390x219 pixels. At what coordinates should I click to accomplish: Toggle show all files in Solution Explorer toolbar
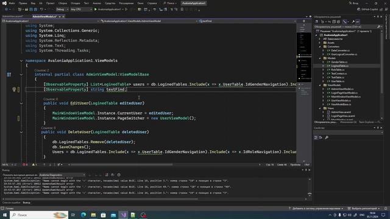point(339,22)
